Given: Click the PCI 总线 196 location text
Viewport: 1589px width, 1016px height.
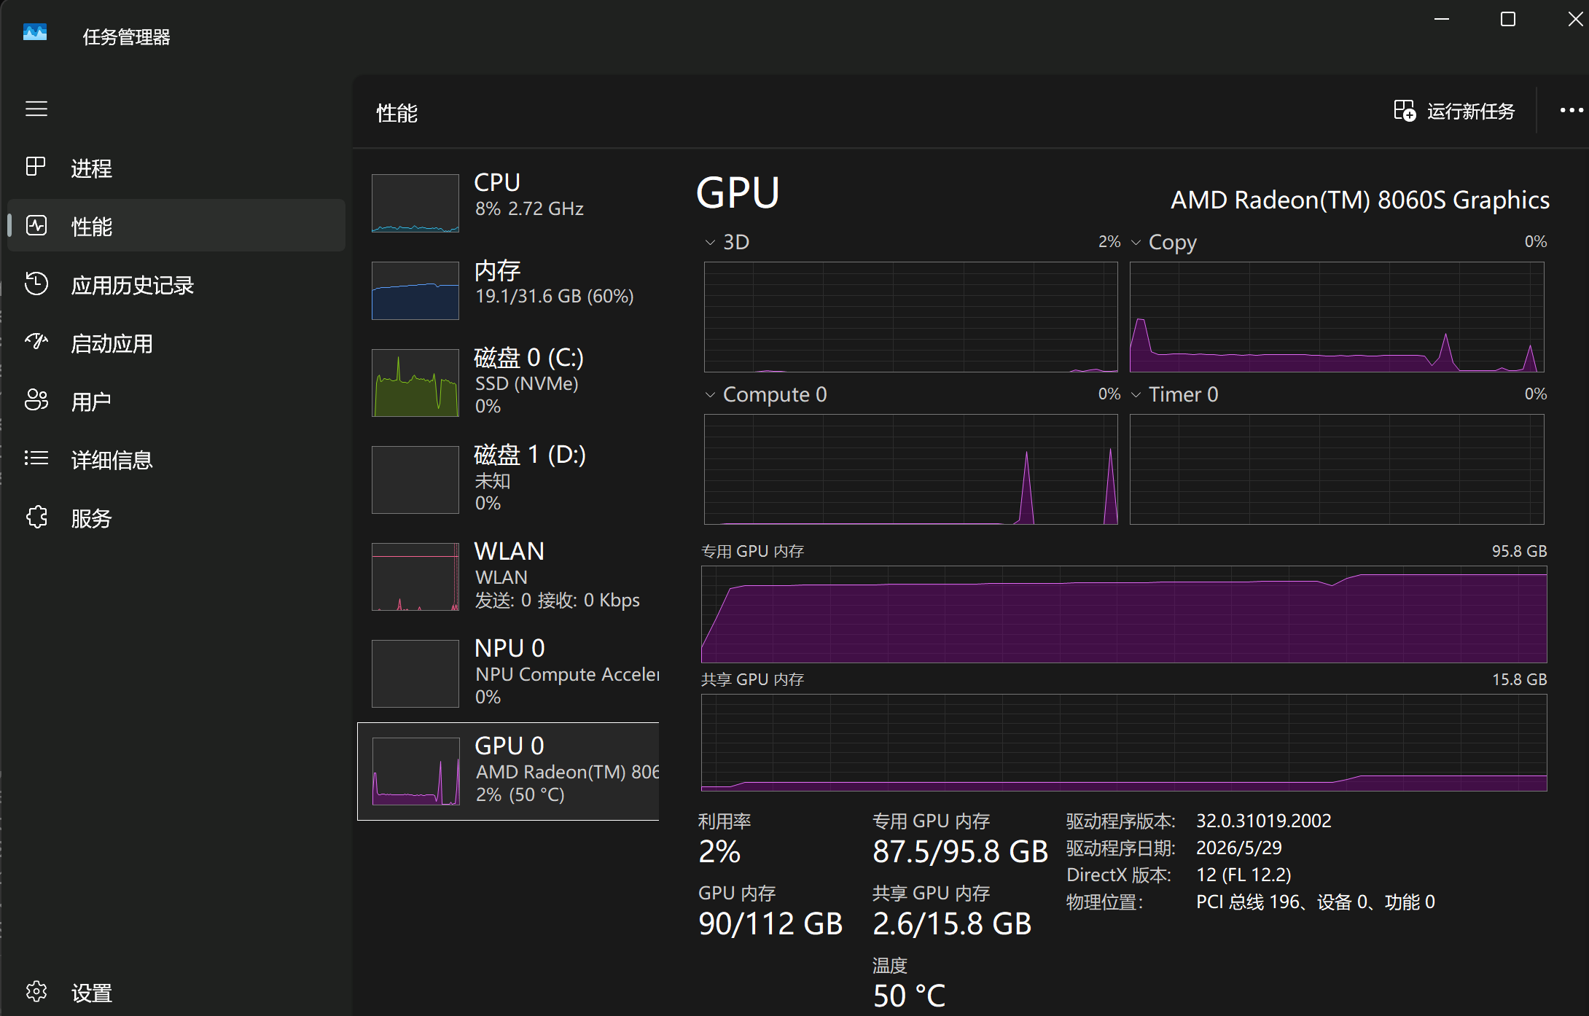Looking at the screenshot, I should pyautogui.click(x=1316, y=902).
